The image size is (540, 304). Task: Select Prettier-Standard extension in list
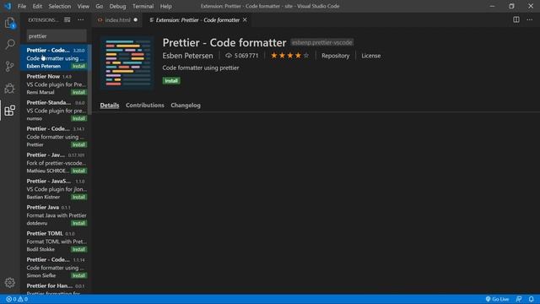click(x=54, y=111)
